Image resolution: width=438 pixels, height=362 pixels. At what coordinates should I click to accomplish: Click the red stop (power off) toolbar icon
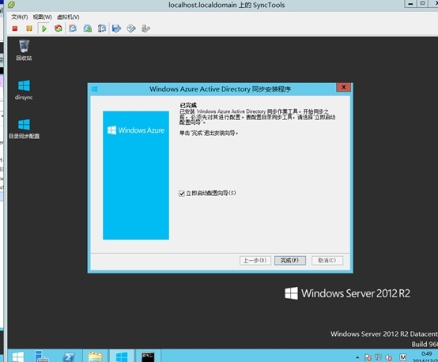click(x=15, y=28)
